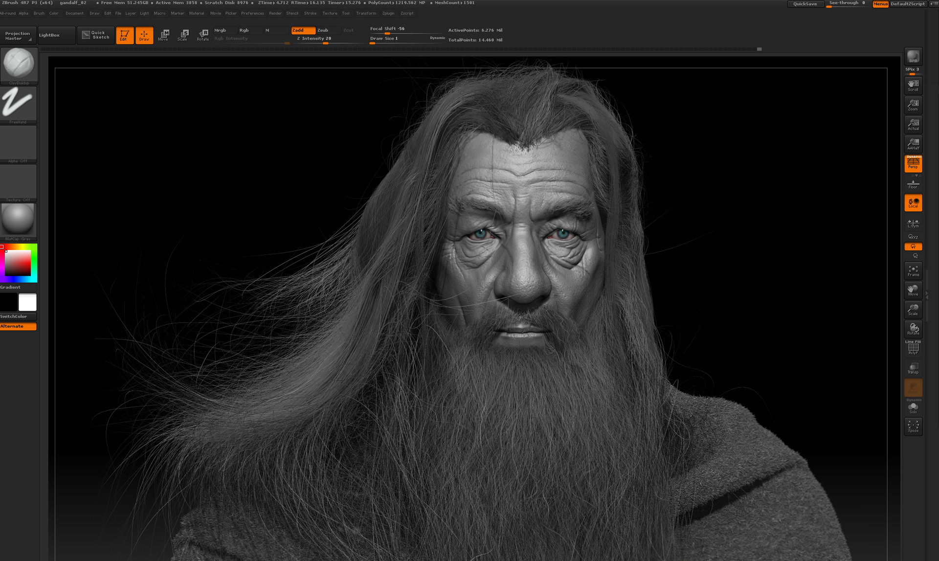
Task: Open the MatCap Gray material picker
Action: (x=19, y=222)
